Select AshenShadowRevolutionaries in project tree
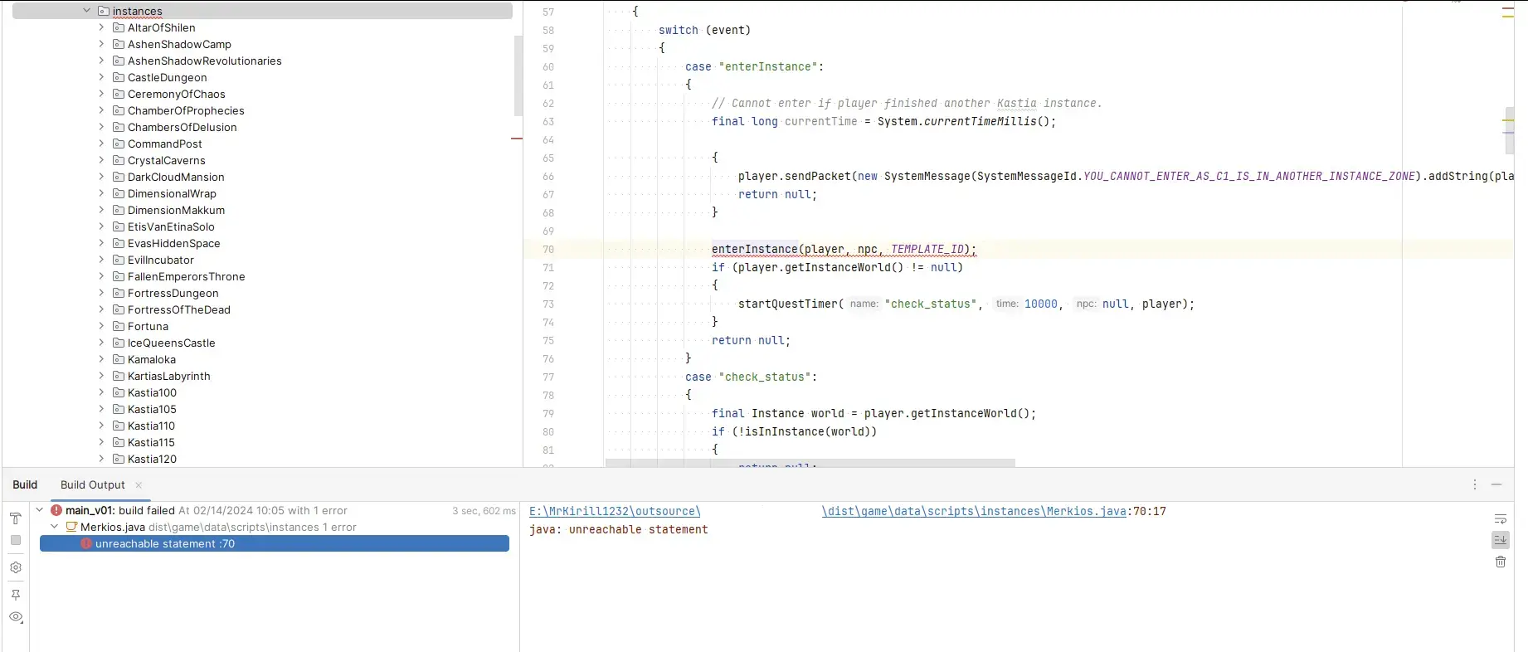 click(204, 61)
